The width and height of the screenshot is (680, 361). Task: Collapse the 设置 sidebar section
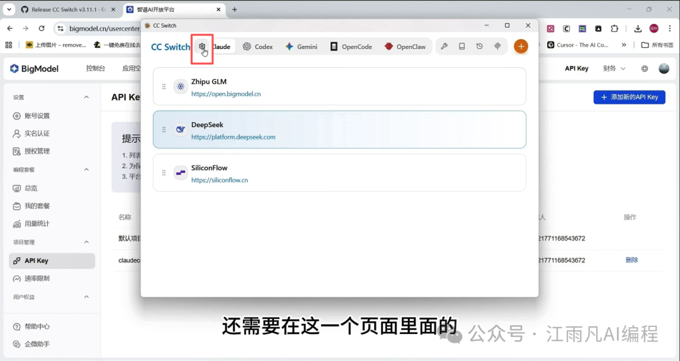[86, 97]
